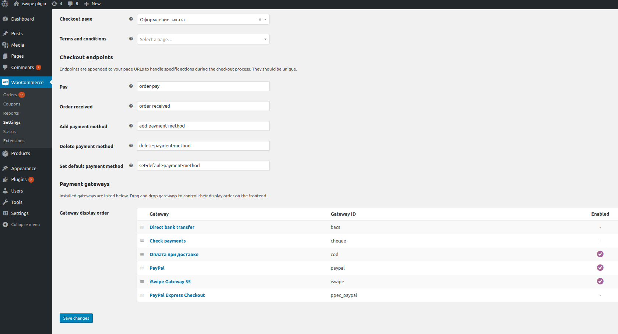
Task: Open PayPal Express Checkout gateway link
Action: 177,295
